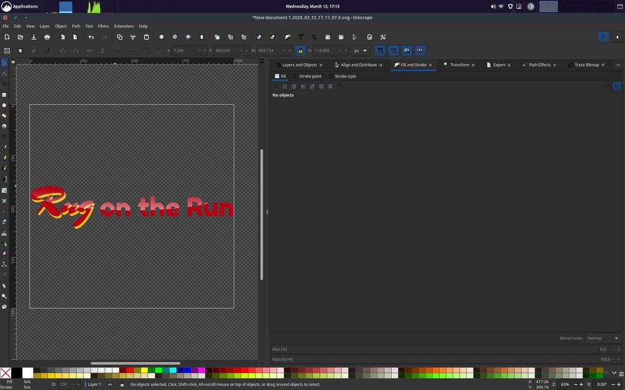Open Text and Font dialog icon
625x390 pixels.
(301, 37)
